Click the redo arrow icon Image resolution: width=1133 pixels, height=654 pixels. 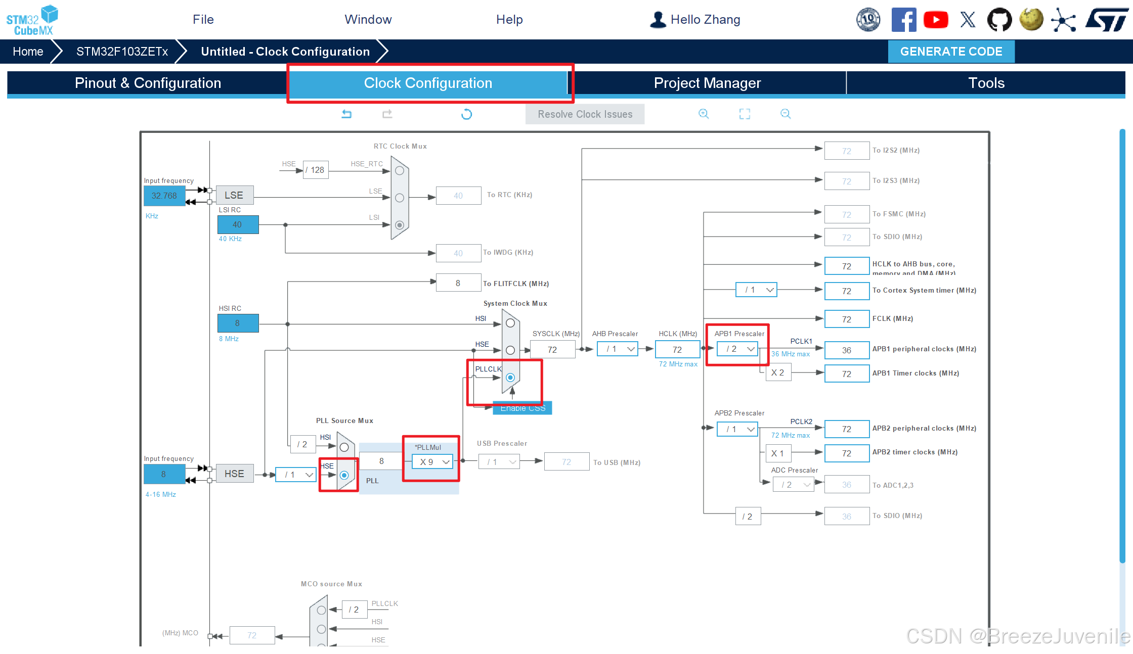tap(387, 114)
